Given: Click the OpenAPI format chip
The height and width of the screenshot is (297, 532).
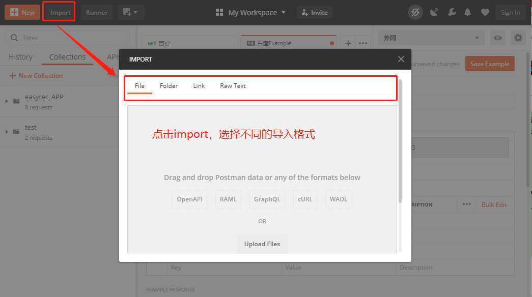Looking at the screenshot, I should click(x=189, y=199).
